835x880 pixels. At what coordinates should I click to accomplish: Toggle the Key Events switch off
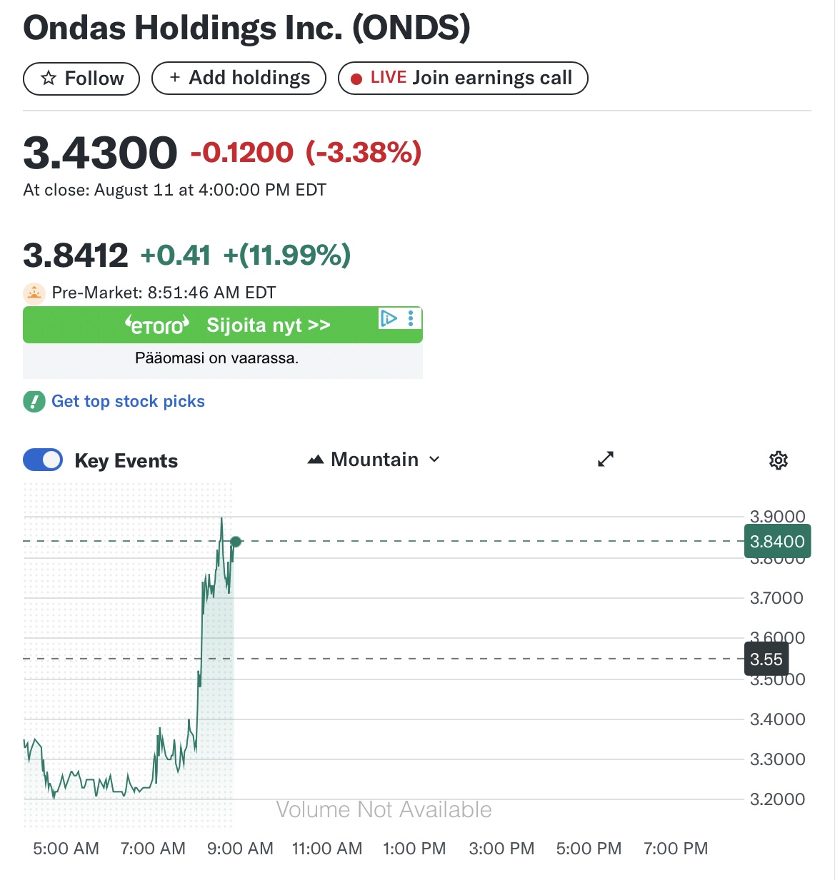pyautogui.click(x=43, y=460)
